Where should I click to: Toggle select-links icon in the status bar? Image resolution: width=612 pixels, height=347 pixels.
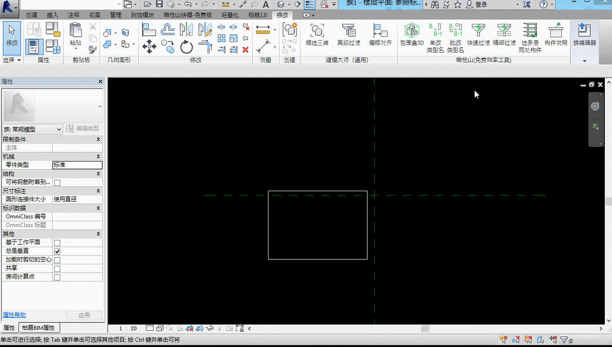point(504,340)
